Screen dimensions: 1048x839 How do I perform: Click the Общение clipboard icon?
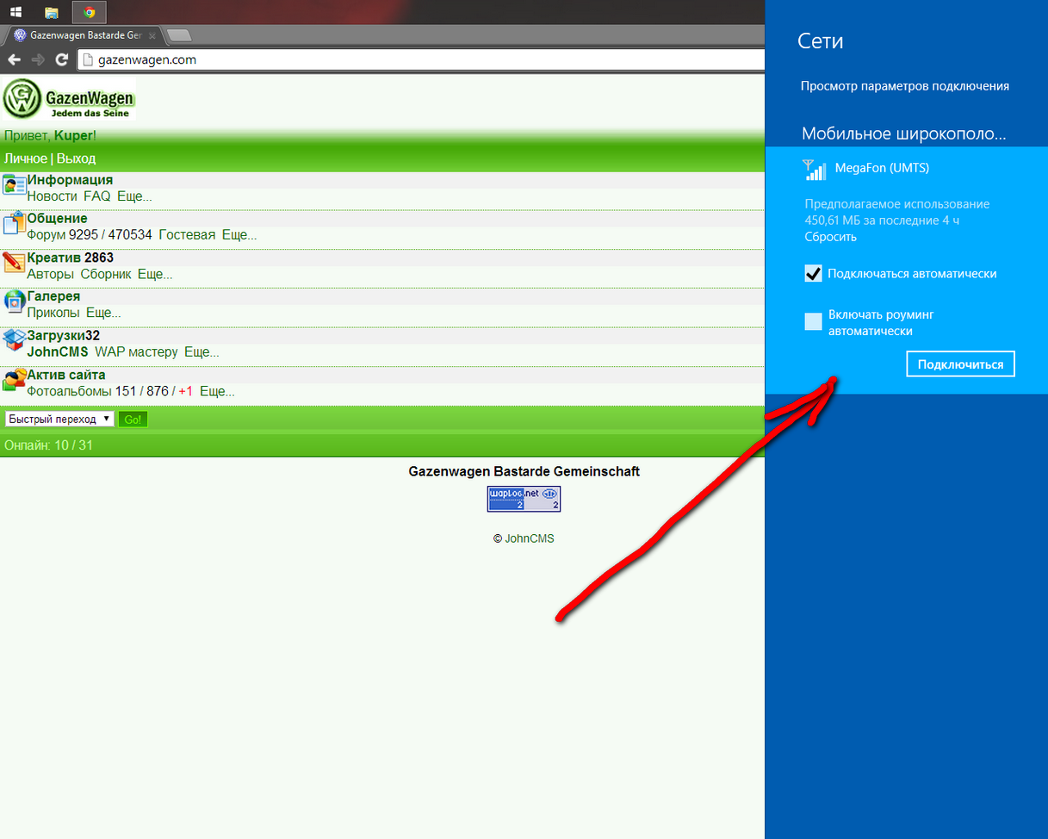14,223
